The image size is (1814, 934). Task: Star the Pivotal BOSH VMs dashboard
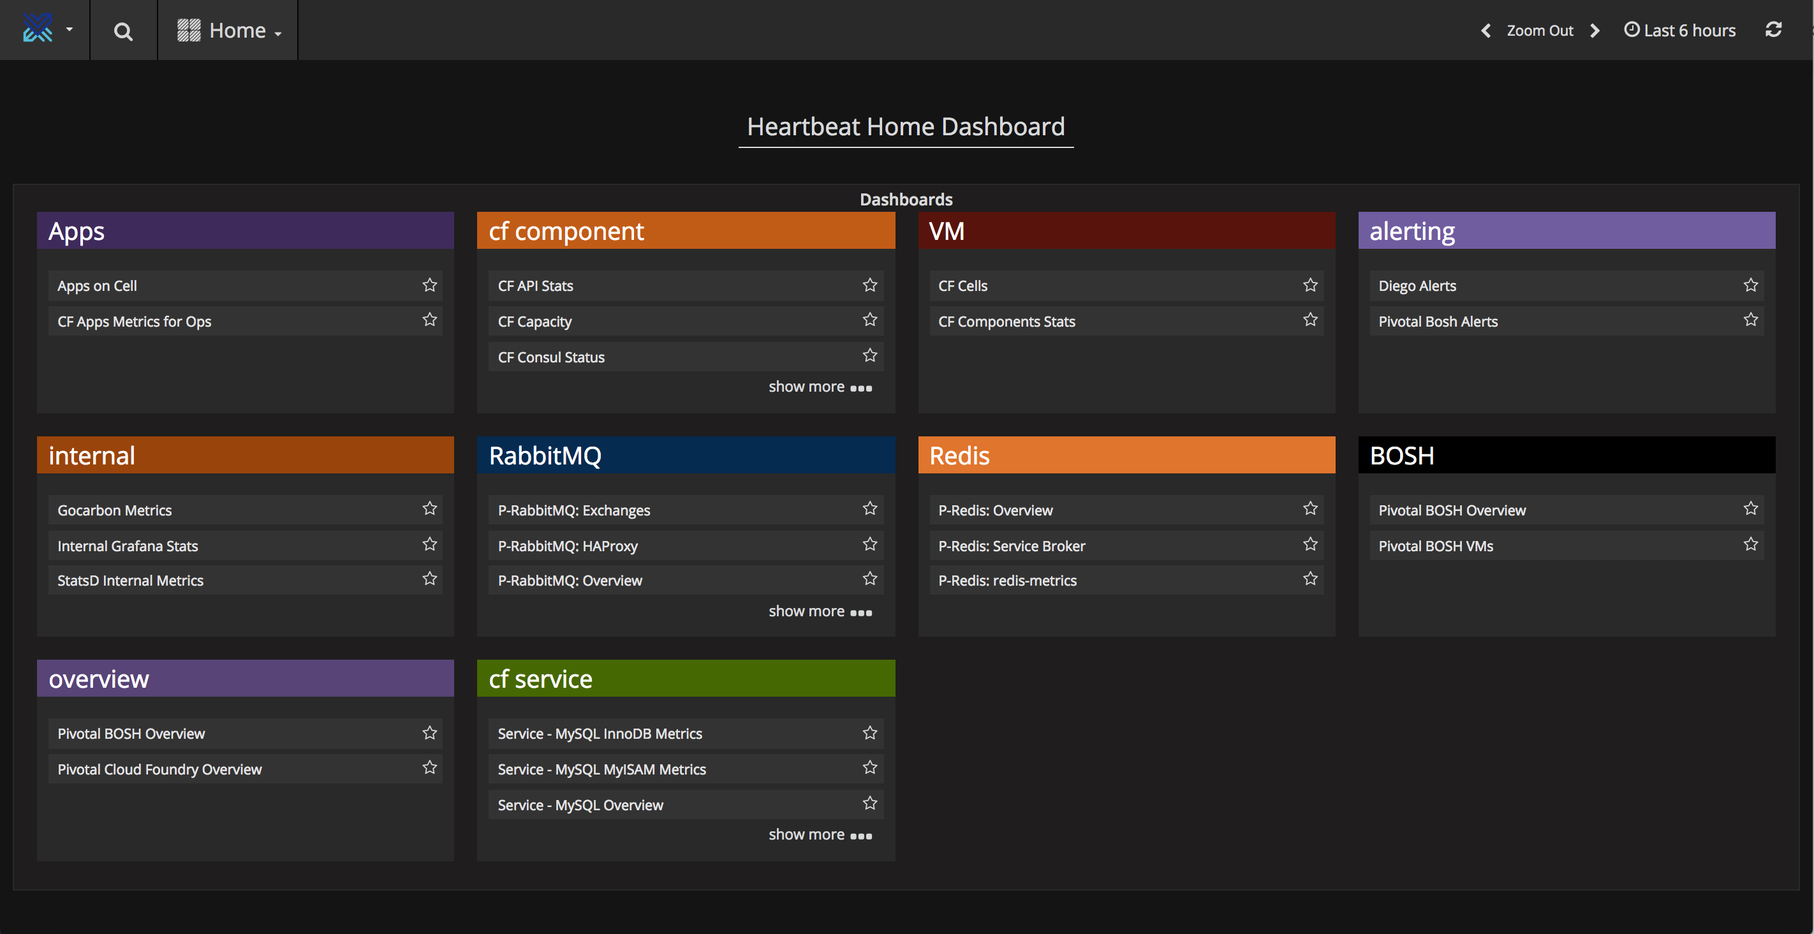tap(1751, 544)
